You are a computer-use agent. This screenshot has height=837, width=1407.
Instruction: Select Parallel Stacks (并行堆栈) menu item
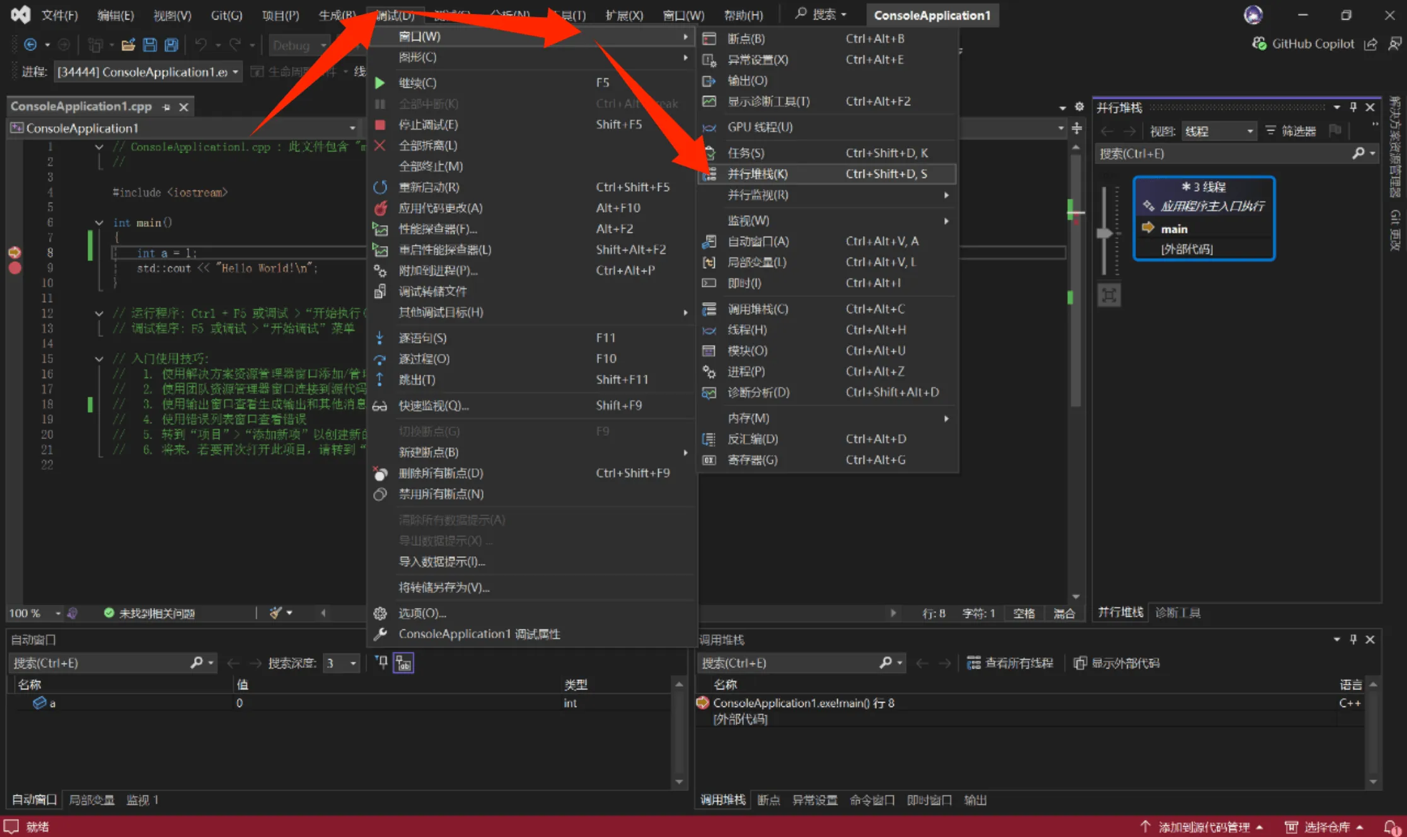pos(758,174)
